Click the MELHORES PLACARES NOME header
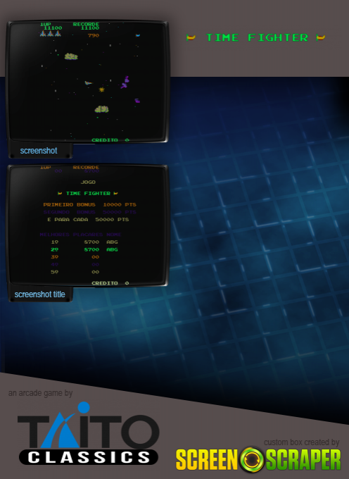 [x=80, y=235]
